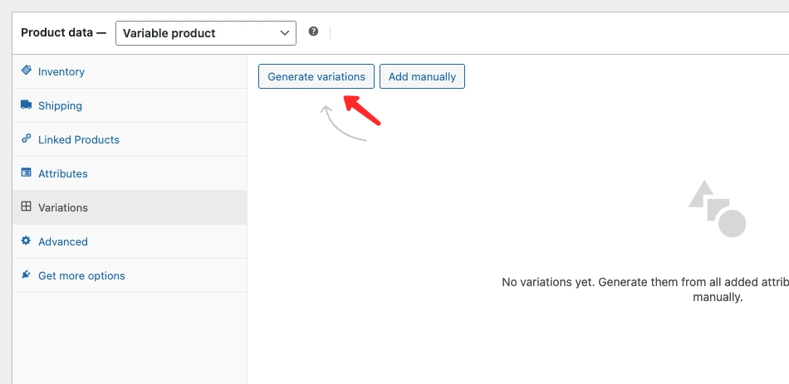Go to the Linked Products tab
This screenshot has width=789, height=384.
click(x=79, y=140)
